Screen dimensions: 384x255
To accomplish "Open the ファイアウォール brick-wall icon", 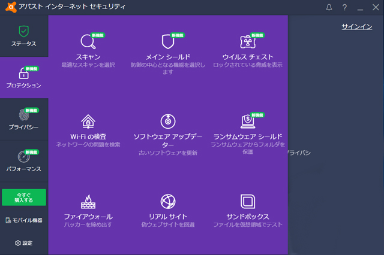I will pos(88,202).
